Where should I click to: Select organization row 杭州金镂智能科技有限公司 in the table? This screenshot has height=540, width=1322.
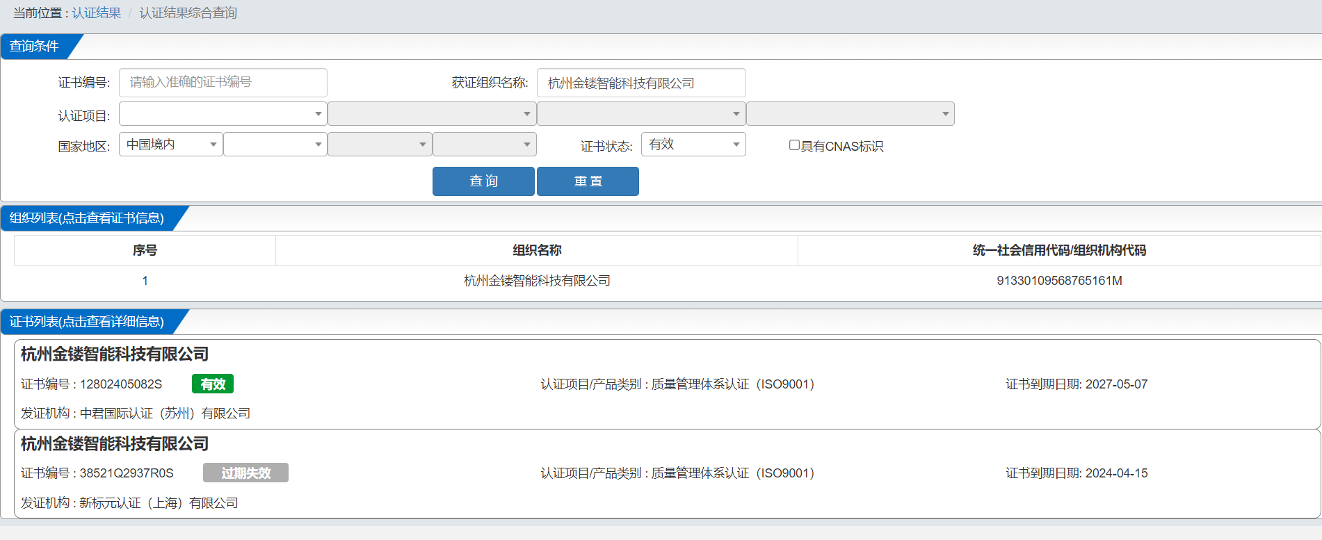point(537,281)
